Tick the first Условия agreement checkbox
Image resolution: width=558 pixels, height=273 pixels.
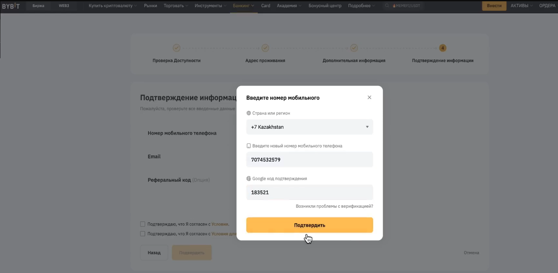pyautogui.click(x=143, y=224)
